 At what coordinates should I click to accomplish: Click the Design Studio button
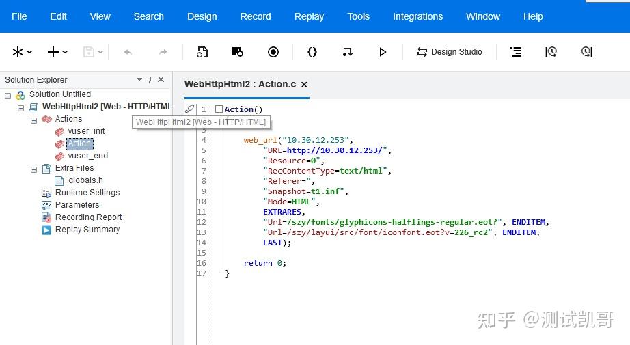coord(449,52)
